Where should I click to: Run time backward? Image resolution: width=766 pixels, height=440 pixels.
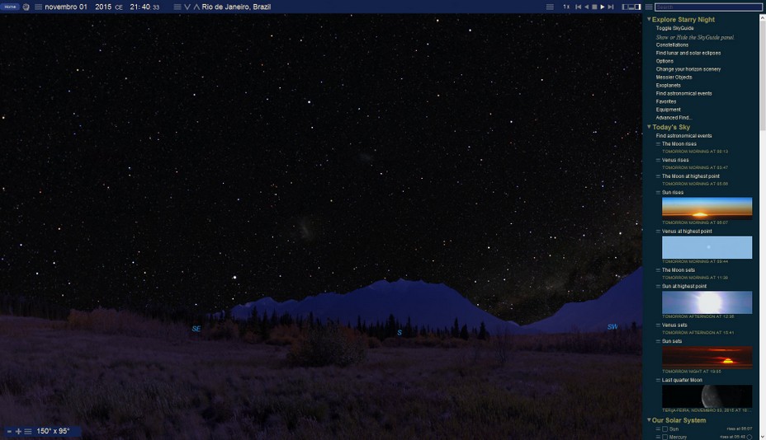click(586, 7)
